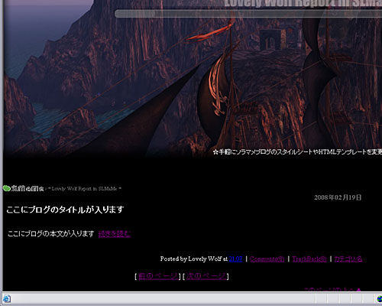Viewport: 382px width, 306px height.
Task: Open the 21:07 post time permalink
Action: 235,259
